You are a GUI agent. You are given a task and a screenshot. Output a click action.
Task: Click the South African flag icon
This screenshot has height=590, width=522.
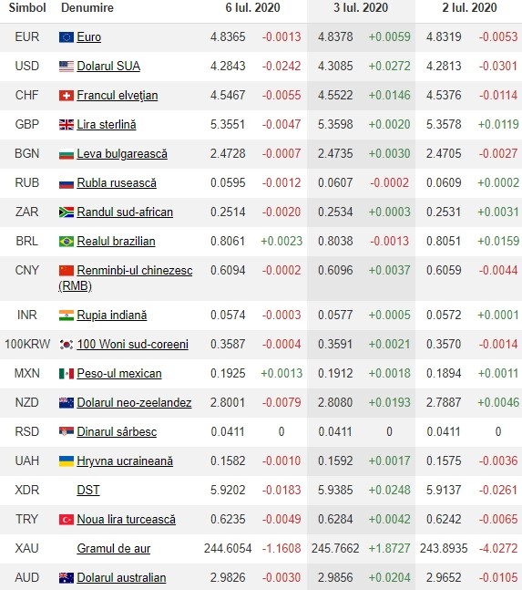(x=67, y=212)
